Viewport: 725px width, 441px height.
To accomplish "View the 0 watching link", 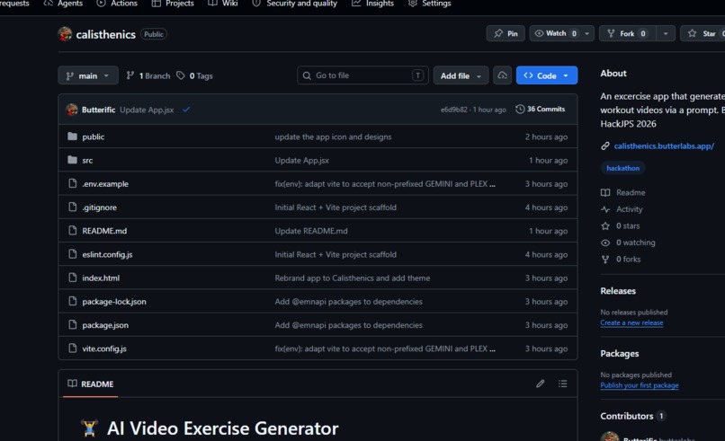I will [635, 243].
